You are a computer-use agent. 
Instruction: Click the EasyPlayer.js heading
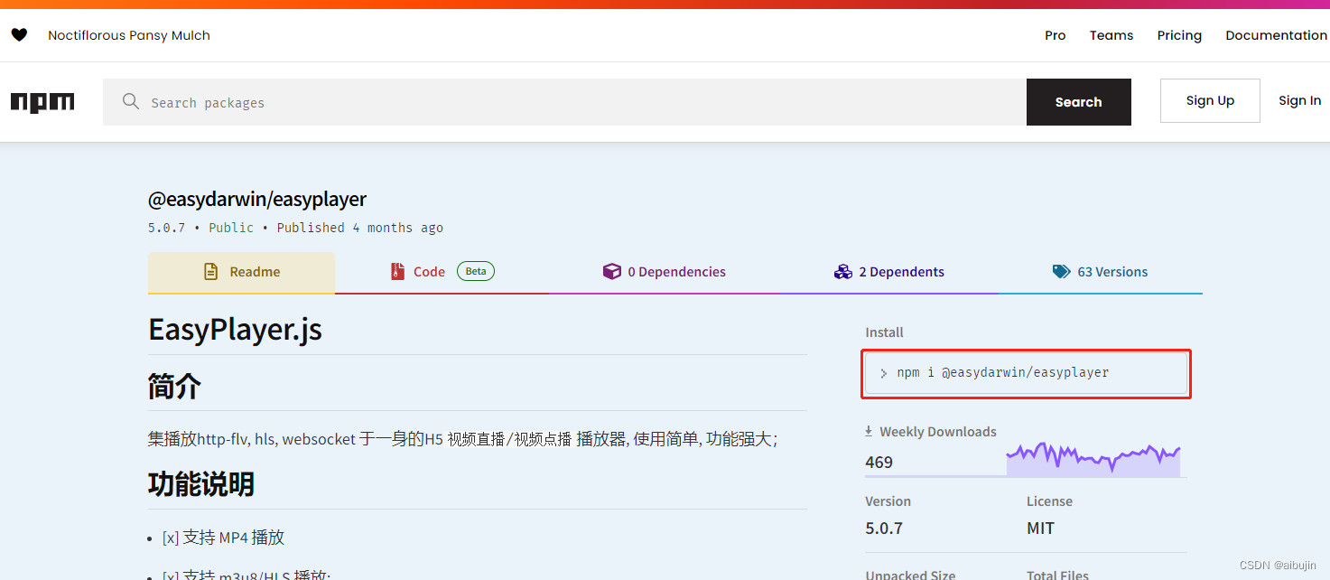(235, 330)
